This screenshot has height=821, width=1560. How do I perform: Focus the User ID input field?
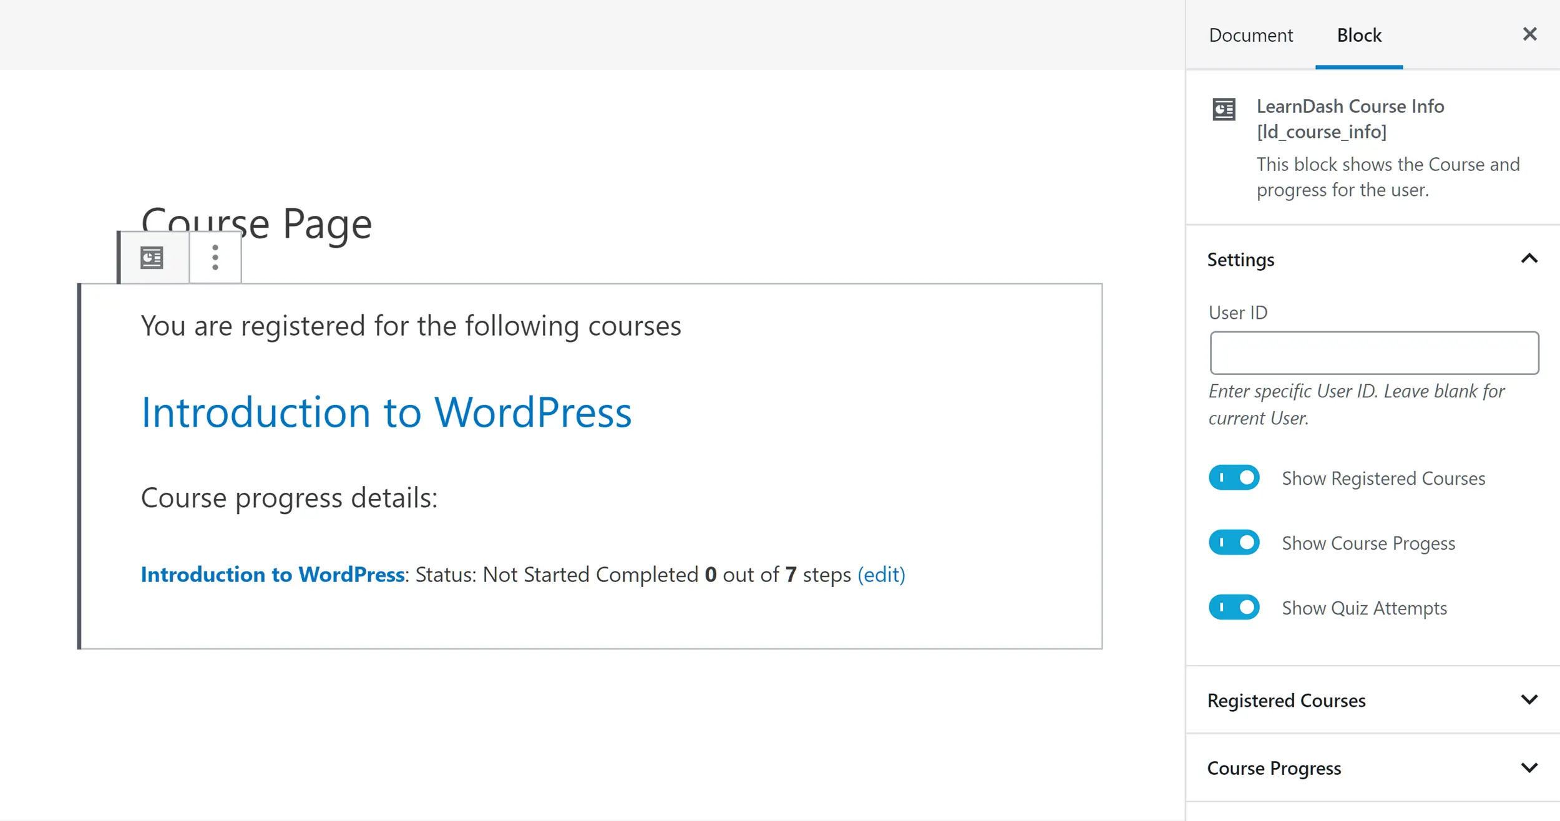1373,353
